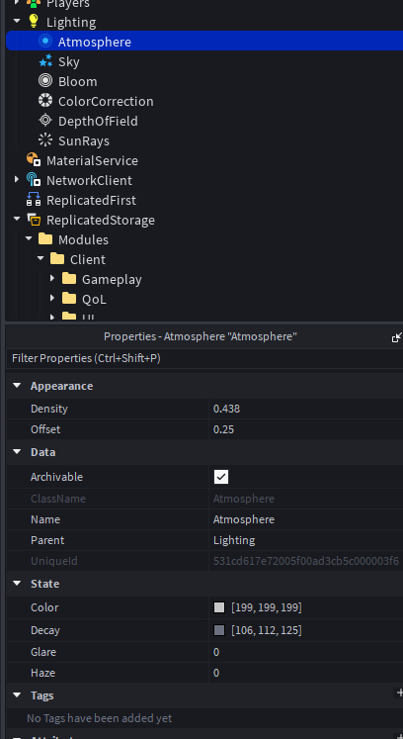Toggle the Archivable checkbox

tap(221, 477)
